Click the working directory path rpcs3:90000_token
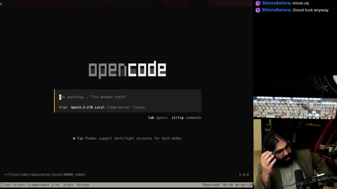Image resolution: width=337 pixels, height=189 pixels. click(x=44, y=174)
